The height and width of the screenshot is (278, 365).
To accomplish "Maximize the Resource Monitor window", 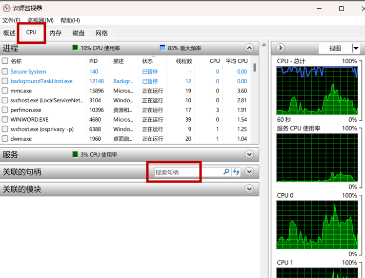I will tap(341, 8).
